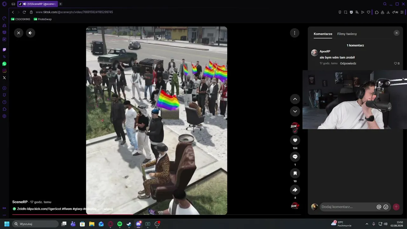Image resolution: width=407 pixels, height=229 pixels.
Task: Focus the Dodaj komentarz input field
Action: pyautogui.click(x=348, y=207)
